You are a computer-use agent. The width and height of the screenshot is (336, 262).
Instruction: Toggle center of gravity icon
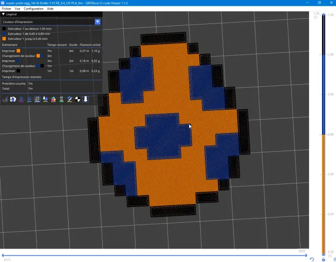pyautogui.click(x=78, y=99)
